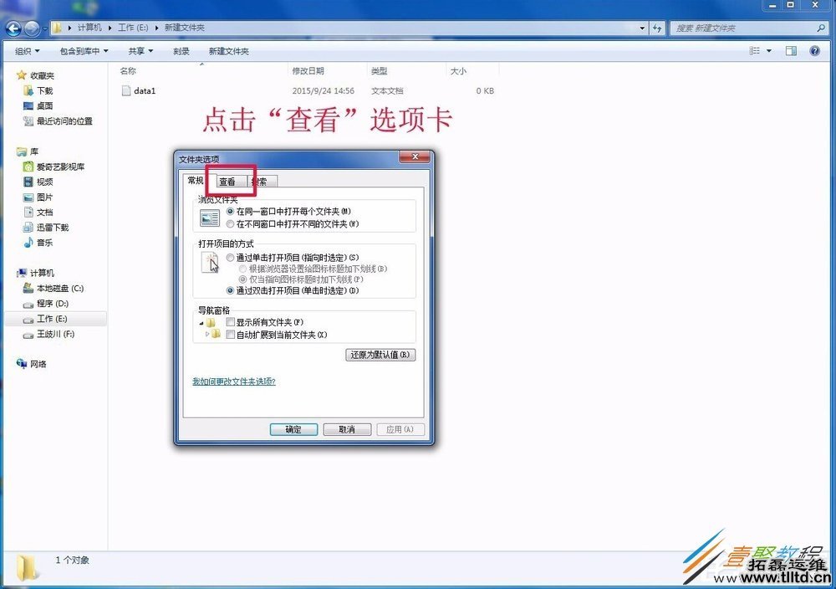The image size is (836, 589).
Task: Click the back navigation arrow icon
Action: click(x=14, y=27)
